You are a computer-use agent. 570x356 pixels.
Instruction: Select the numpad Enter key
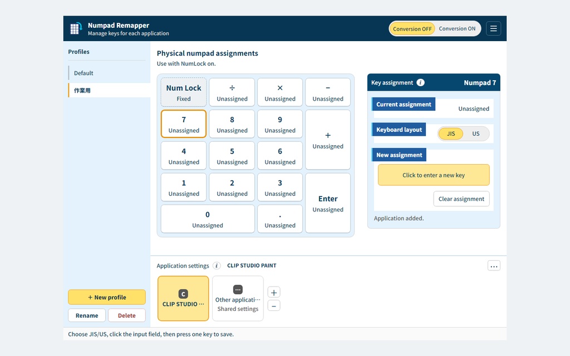[328, 203]
